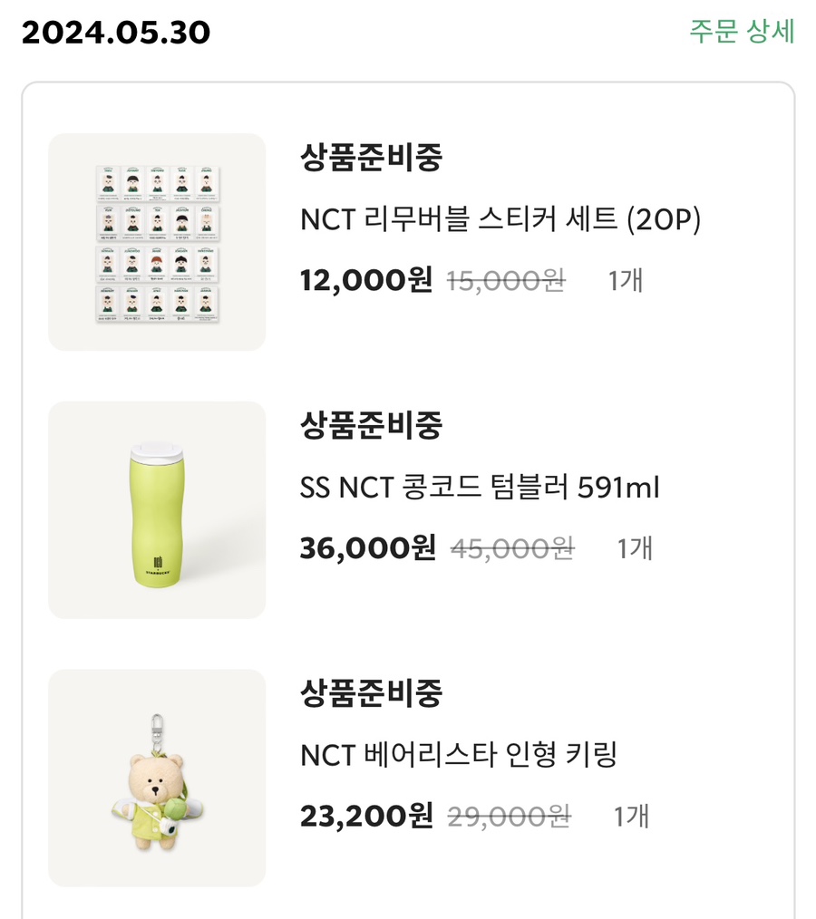Open NCT 리무버블 스티커 세트 (20P) product name

click(x=500, y=219)
